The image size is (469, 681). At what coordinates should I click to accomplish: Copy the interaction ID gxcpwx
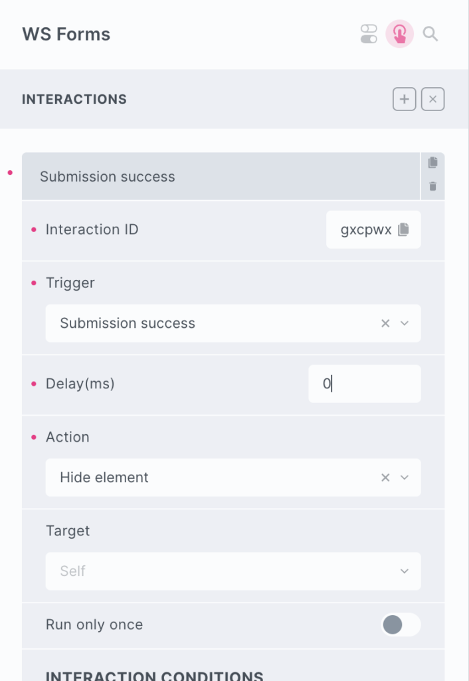403,230
